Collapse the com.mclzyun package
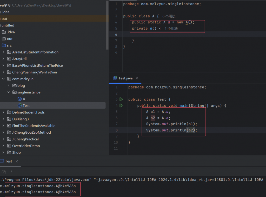The image size is (266, 197). click(3, 79)
